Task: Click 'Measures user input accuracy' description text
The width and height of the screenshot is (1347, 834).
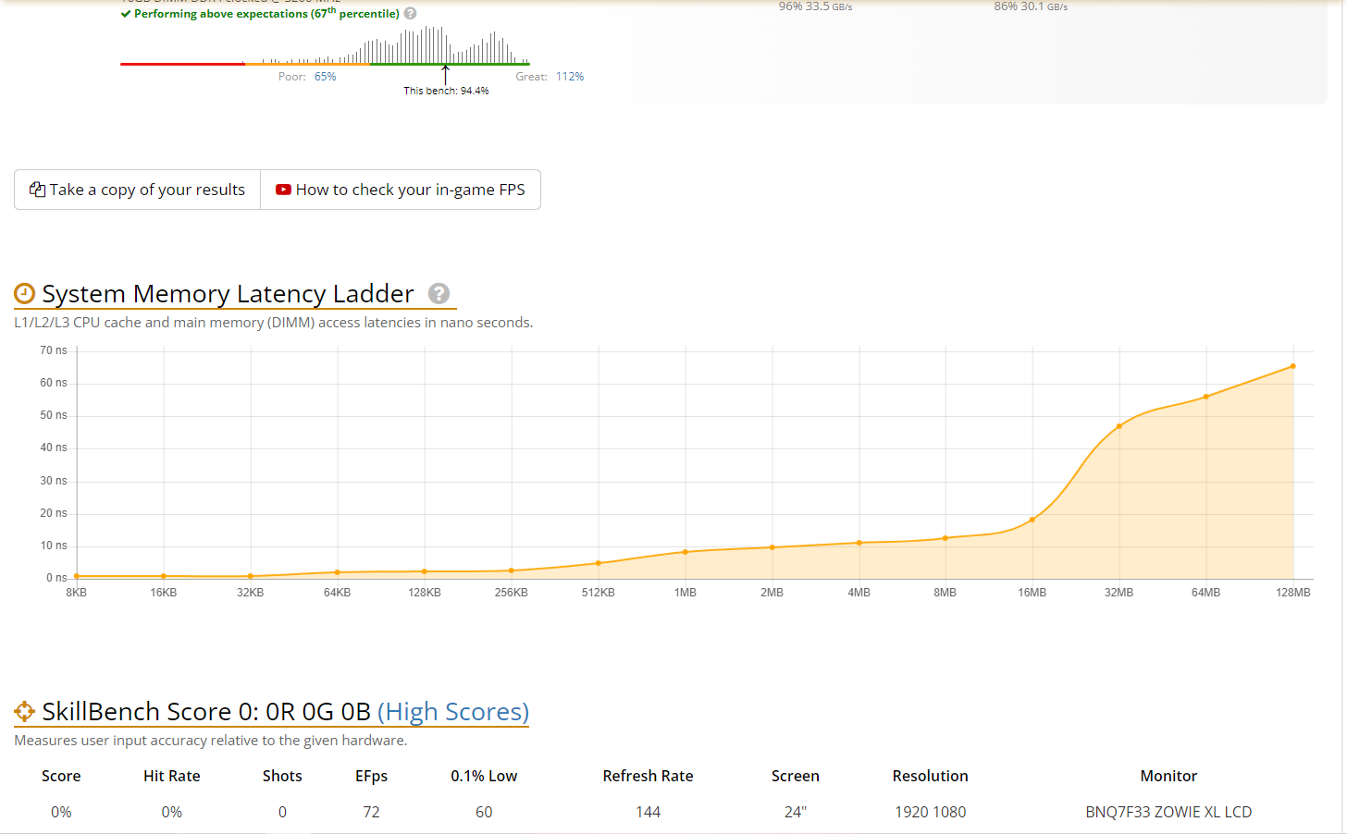Action: click(x=211, y=741)
